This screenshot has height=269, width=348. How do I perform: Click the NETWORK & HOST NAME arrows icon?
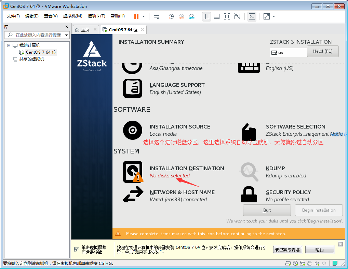click(x=133, y=194)
